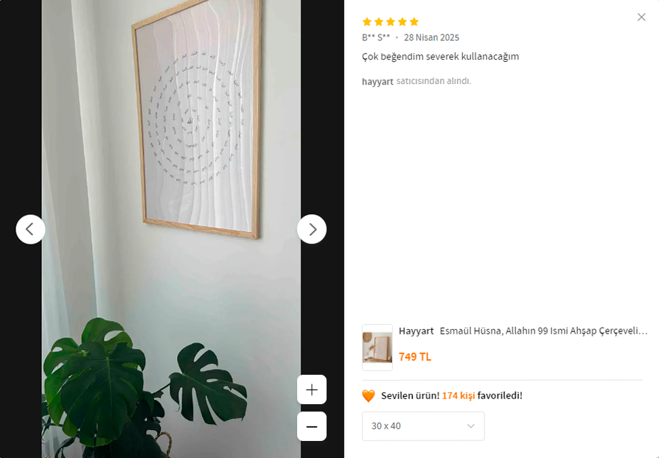This screenshot has height=458, width=659.
Task: Click the first yellow rating star
Action: tap(367, 22)
